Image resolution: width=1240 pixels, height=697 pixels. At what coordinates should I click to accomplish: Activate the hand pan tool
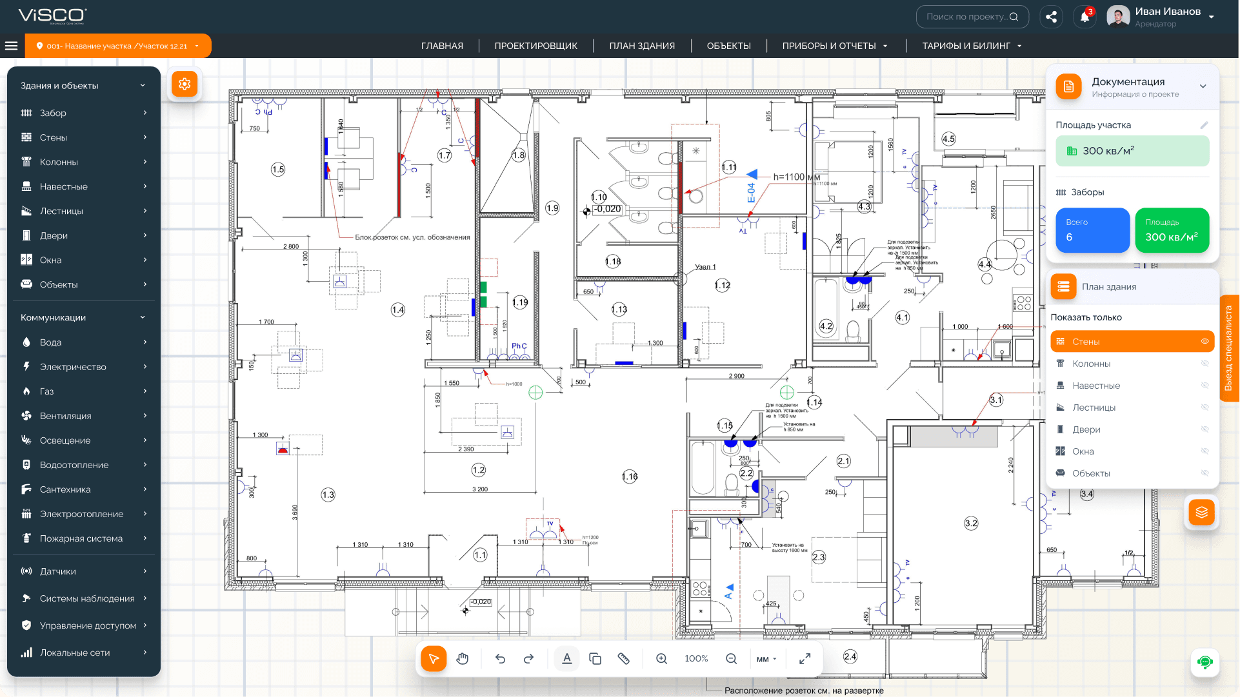(463, 658)
